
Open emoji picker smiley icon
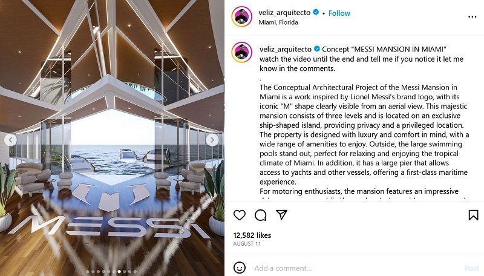[240, 268]
